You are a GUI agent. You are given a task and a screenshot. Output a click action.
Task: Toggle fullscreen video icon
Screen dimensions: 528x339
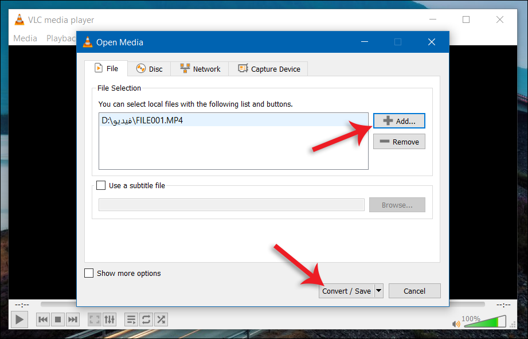(x=95, y=319)
